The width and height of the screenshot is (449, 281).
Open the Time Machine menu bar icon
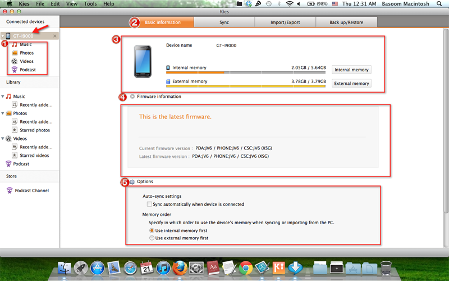[x=269, y=4]
